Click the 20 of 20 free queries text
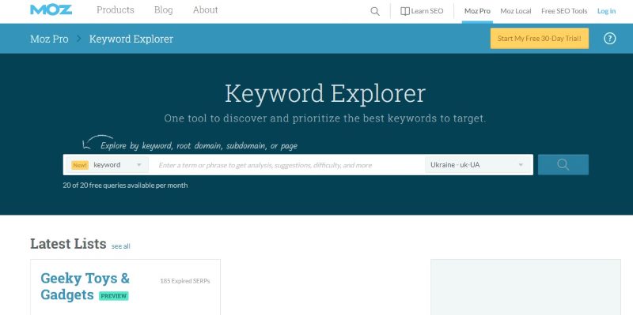Viewport: 633px width, 315px height. tap(125, 186)
